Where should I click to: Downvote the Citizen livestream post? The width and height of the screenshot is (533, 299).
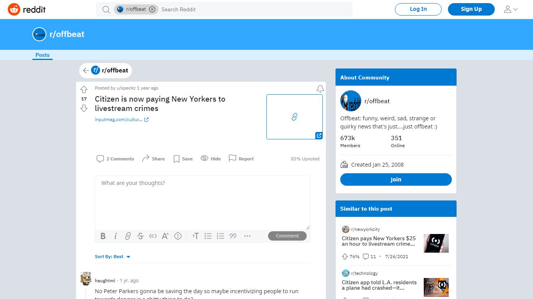click(84, 108)
